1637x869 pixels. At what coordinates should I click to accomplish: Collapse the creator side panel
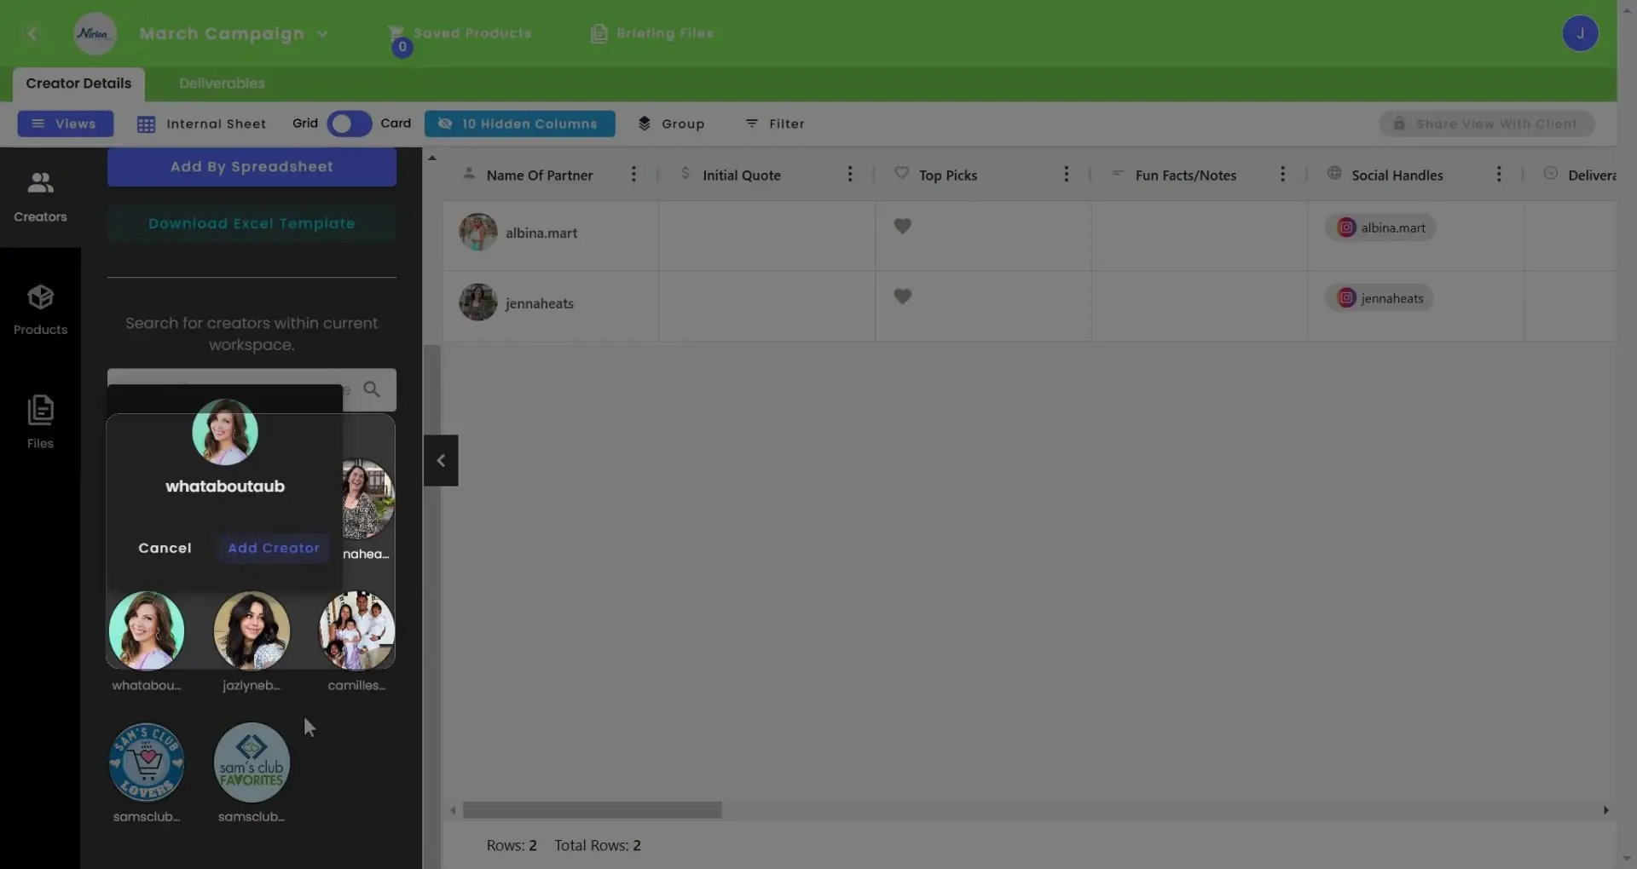pyautogui.click(x=441, y=460)
